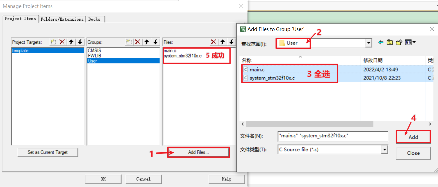438x187 pixels.
Task: Click the Add Files... button
Action: pyautogui.click(x=198, y=152)
